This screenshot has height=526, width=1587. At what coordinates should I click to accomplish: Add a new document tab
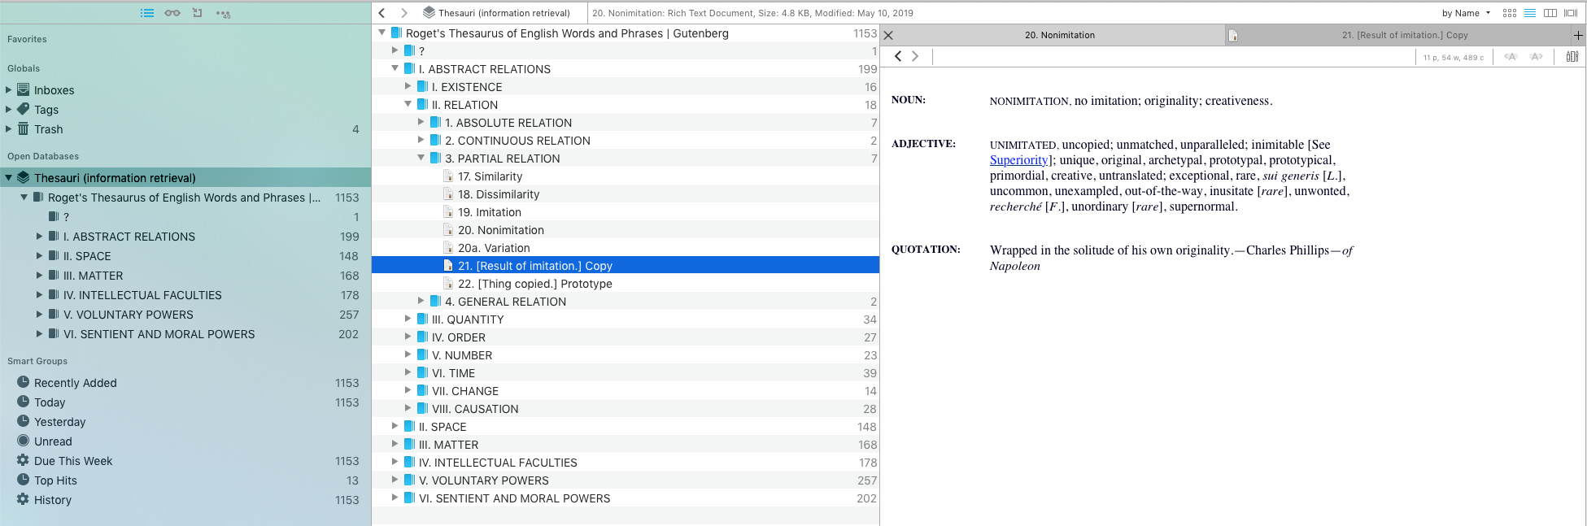[1578, 35]
